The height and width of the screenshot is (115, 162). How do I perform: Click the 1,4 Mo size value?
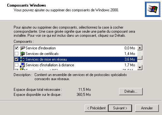[130, 54]
